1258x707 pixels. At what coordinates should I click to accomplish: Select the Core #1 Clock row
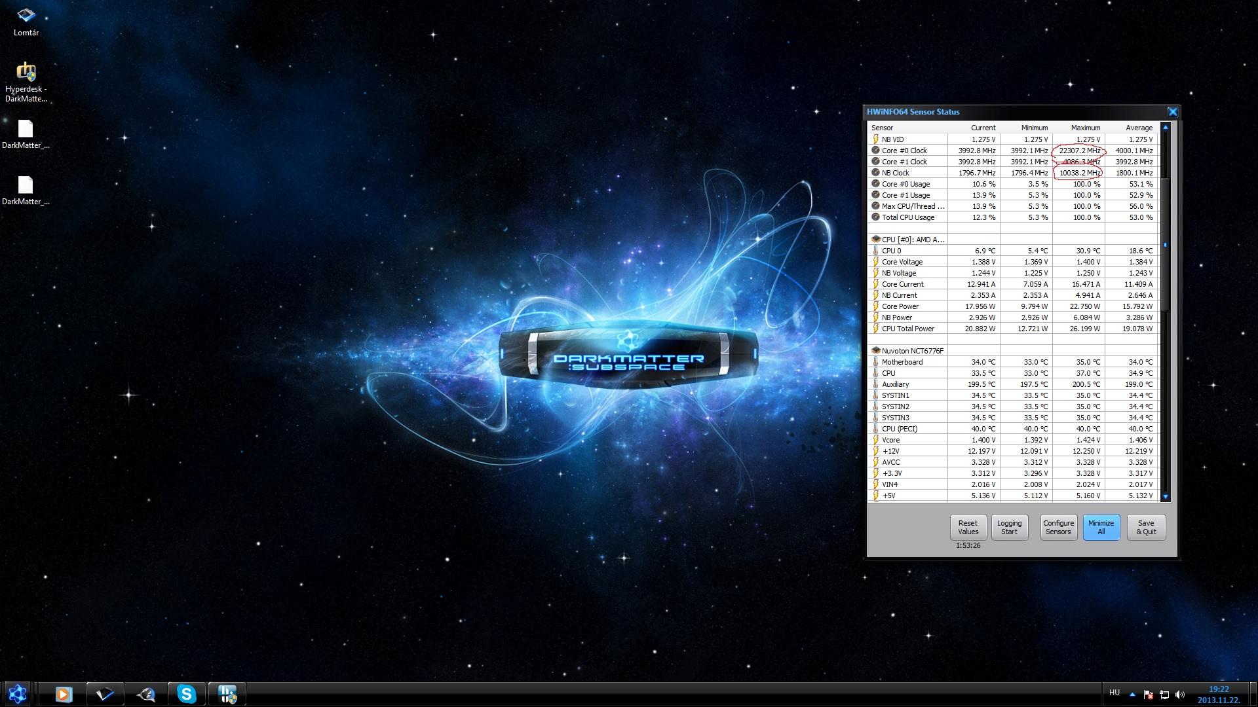coord(1014,162)
